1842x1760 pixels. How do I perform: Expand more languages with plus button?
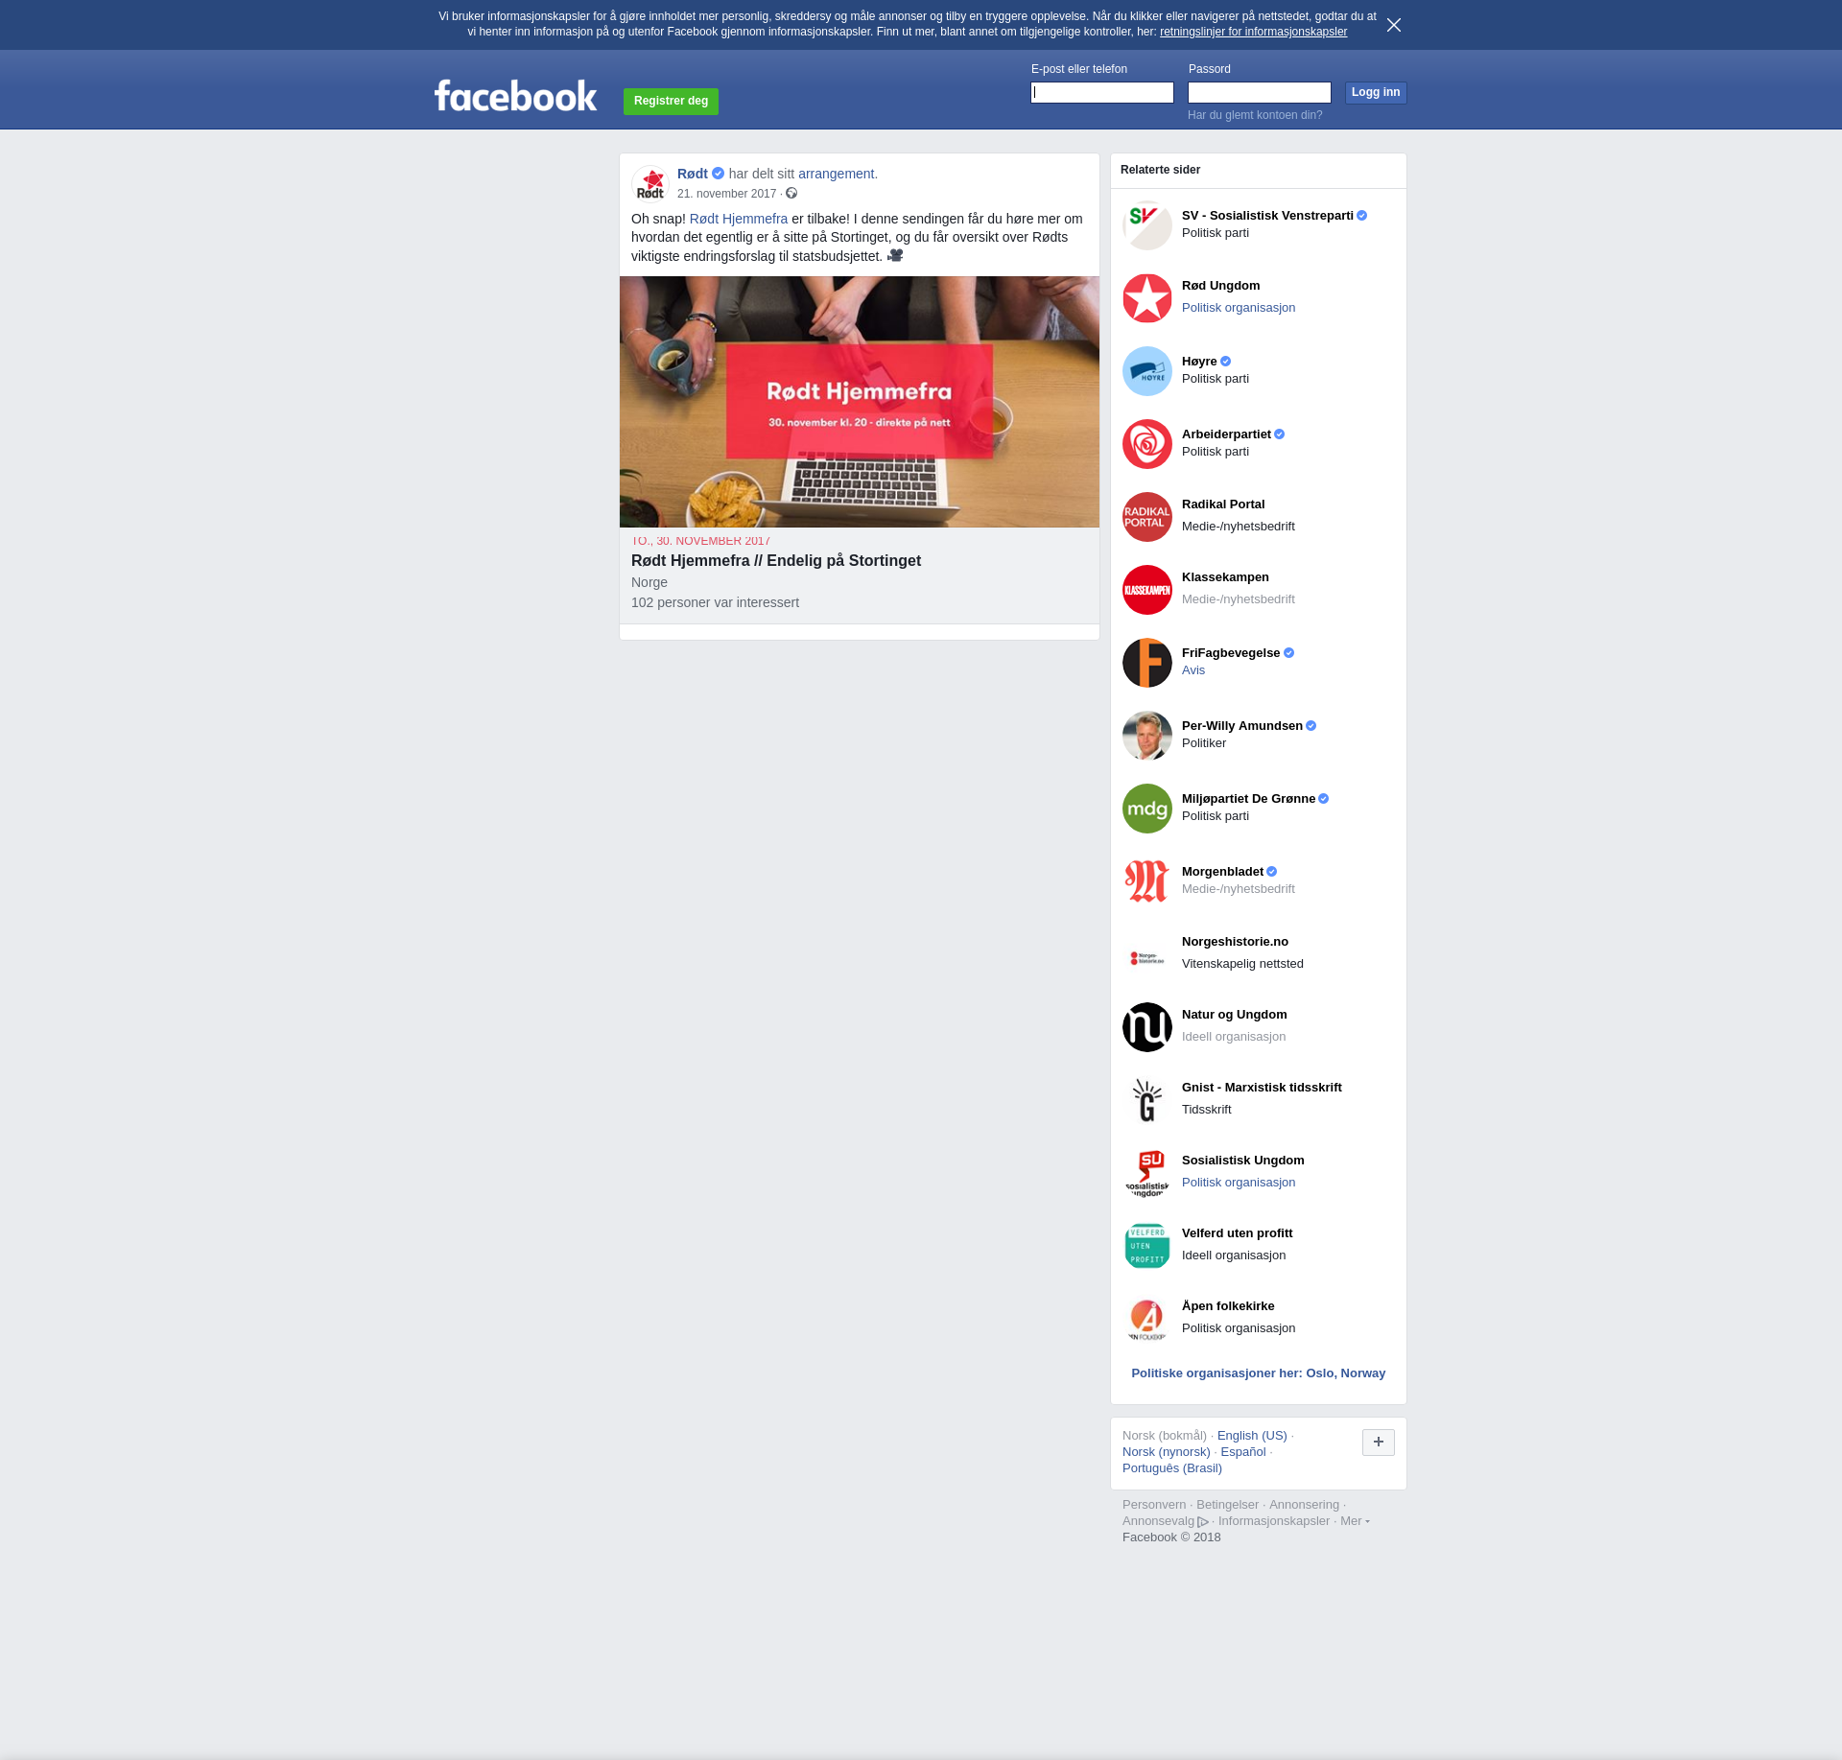pyautogui.click(x=1378, y=1442)
